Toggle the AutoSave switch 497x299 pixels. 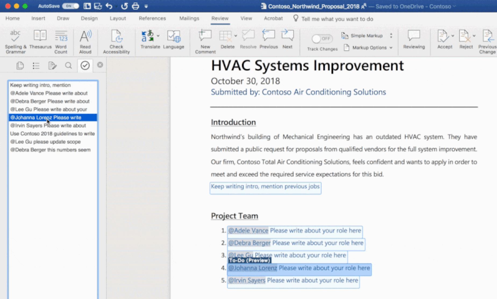coord(71,6)
